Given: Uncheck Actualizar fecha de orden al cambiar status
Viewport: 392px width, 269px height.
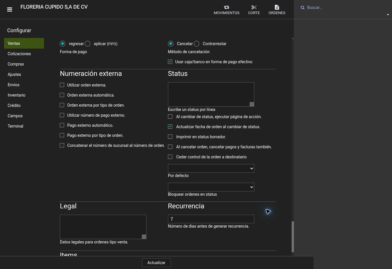Looking at the screenshot, I should [x=170, y=126].
